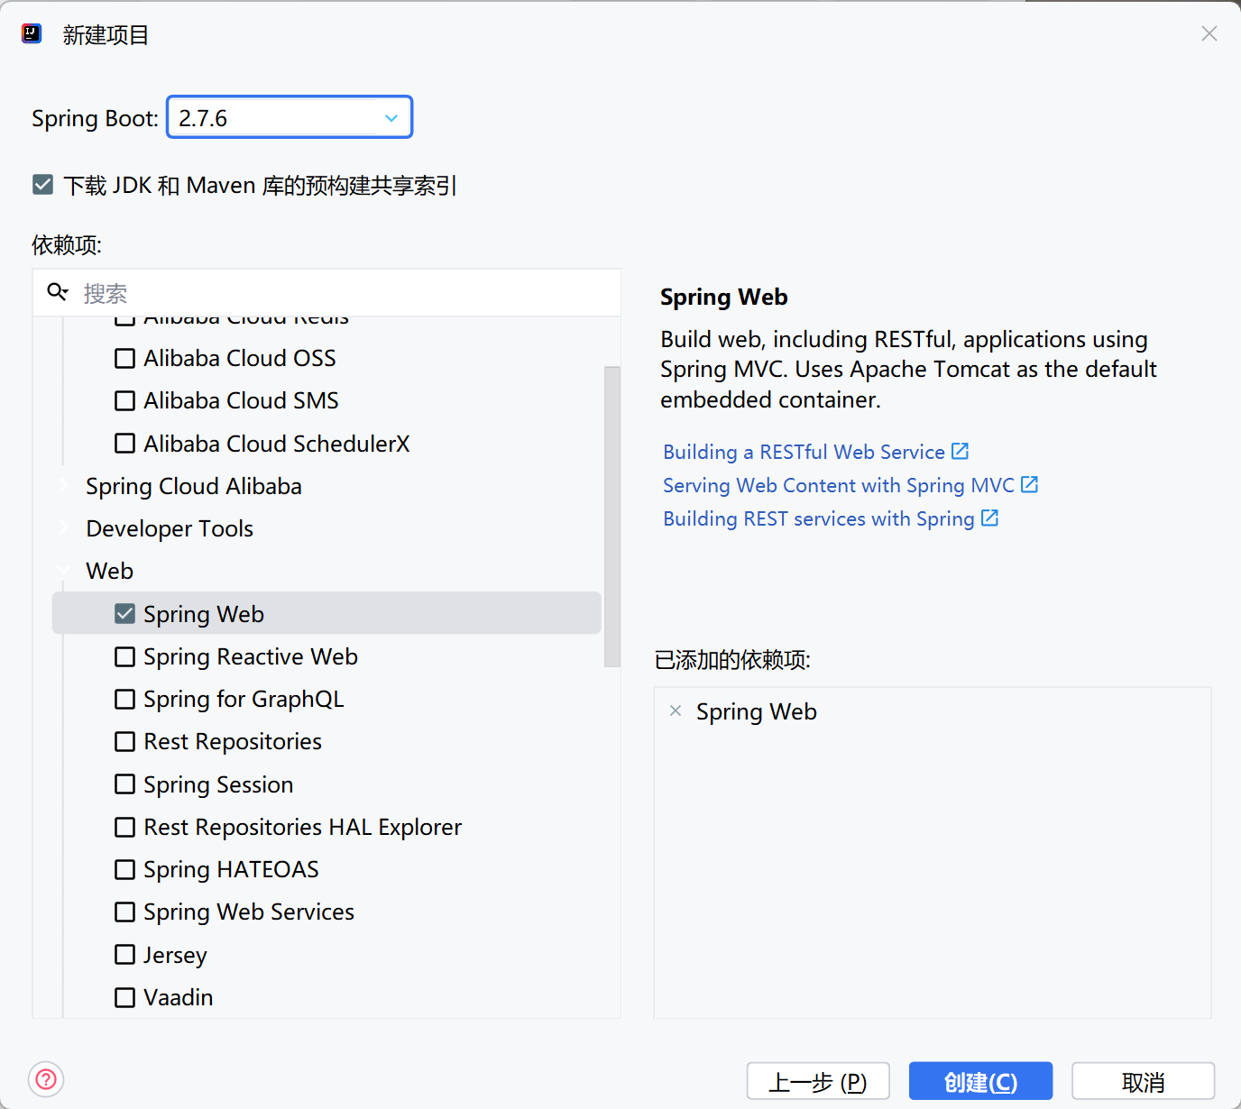The image size is (1241, 1109).
Task: Open external icon beside Serving Web Content link
Action: 1029,484
